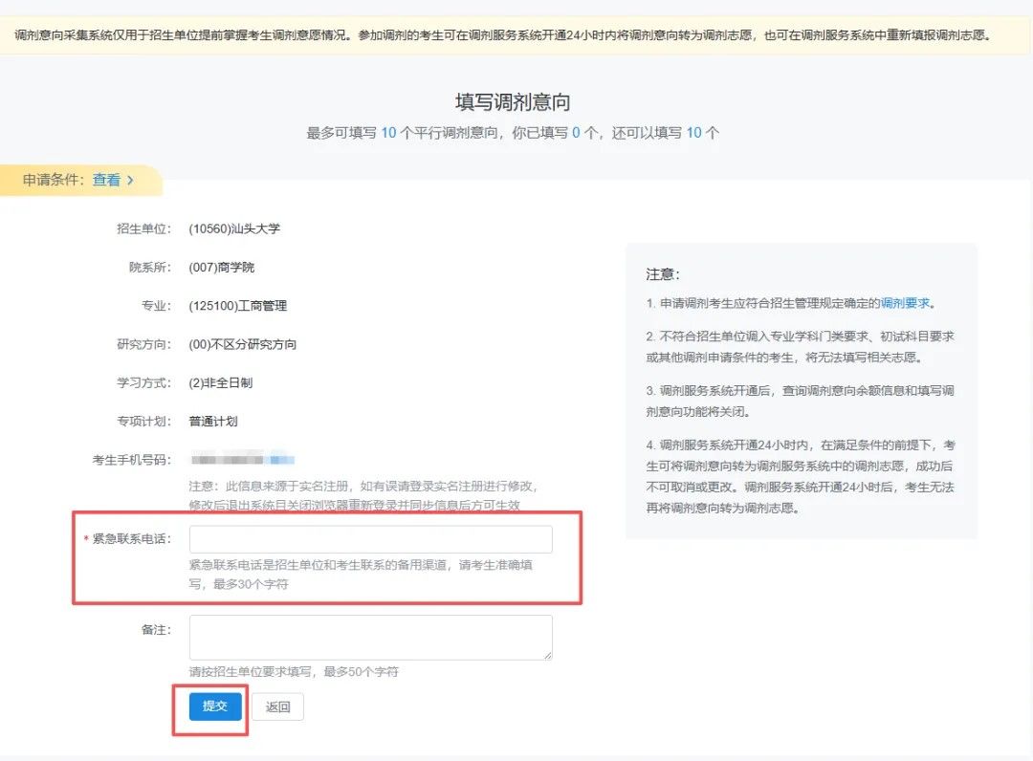Click the red asterisk before 紧急联系电话
This screenshot has width=1033, height=761.
click(86, 539)
